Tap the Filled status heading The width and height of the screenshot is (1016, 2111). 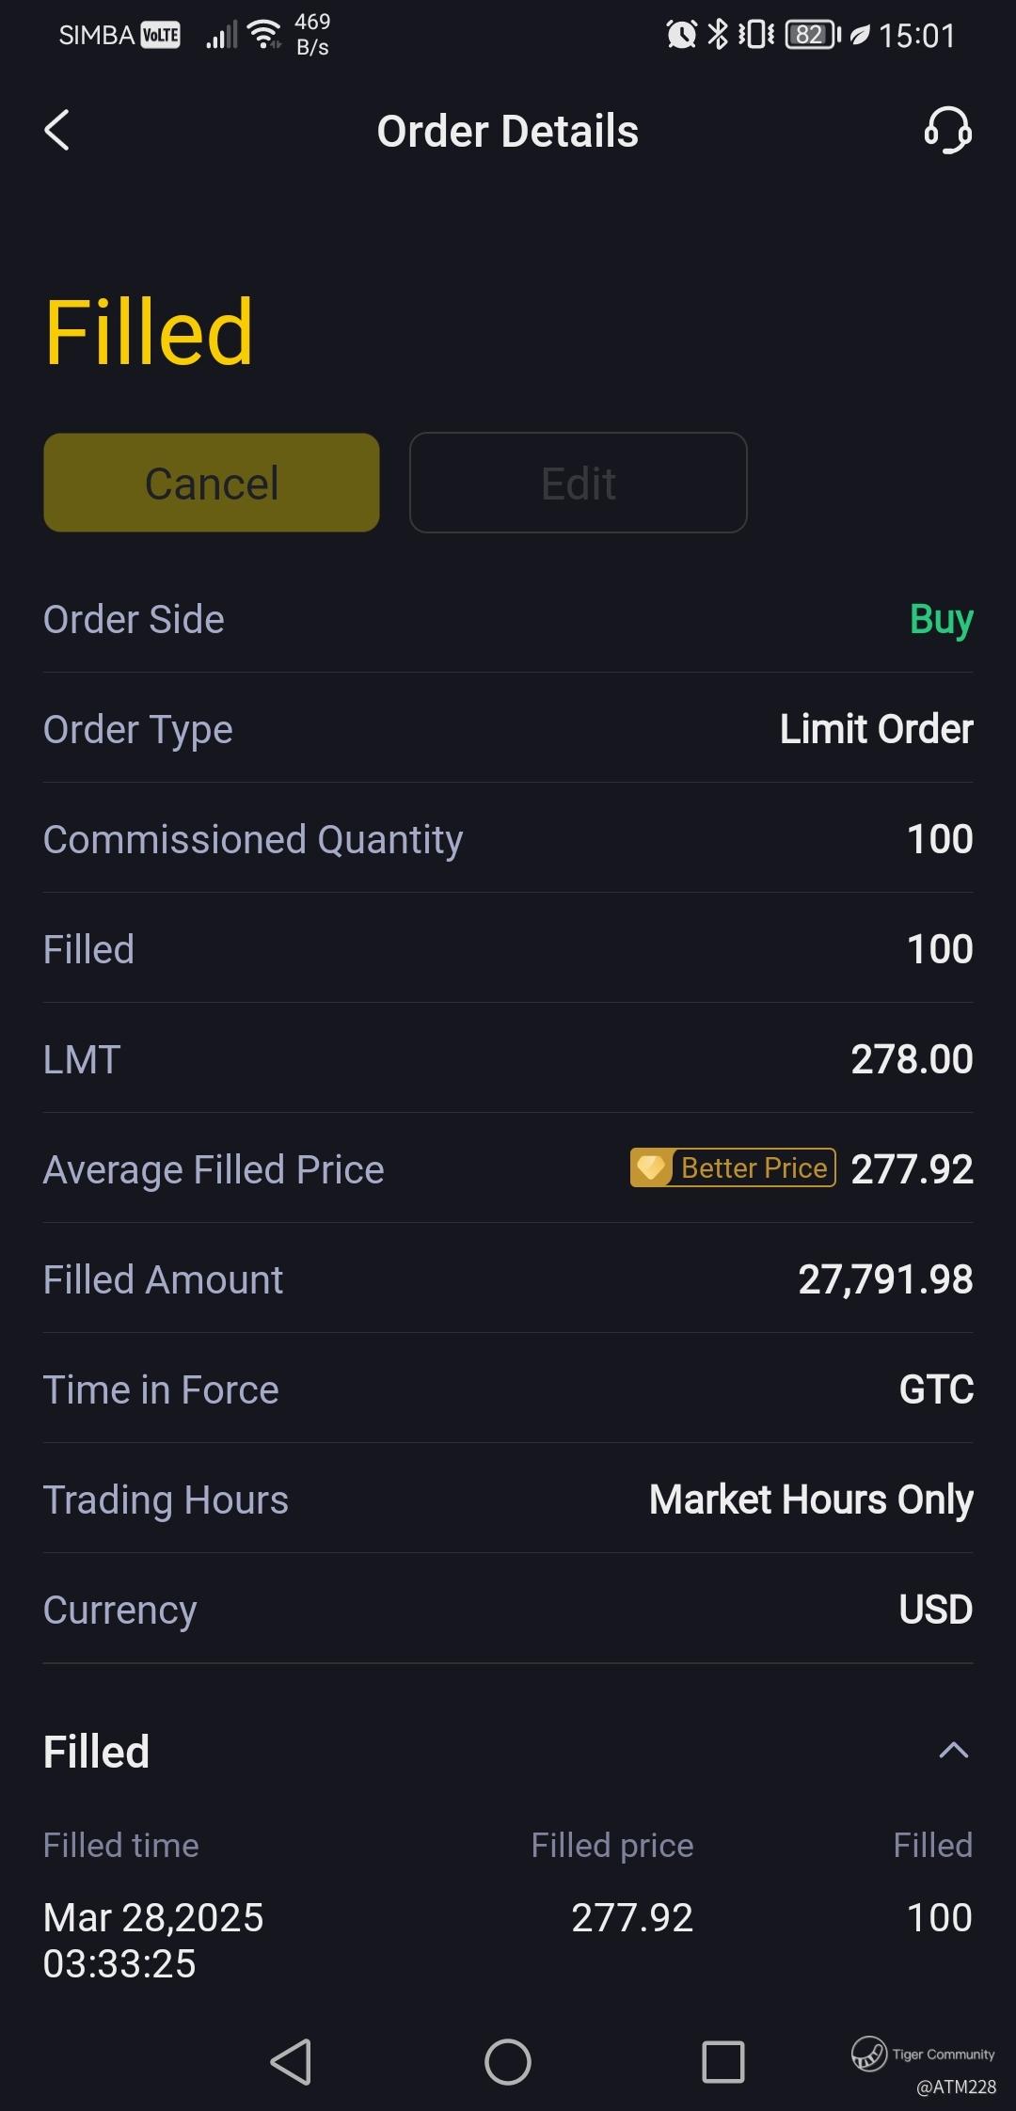pos(149,332)
